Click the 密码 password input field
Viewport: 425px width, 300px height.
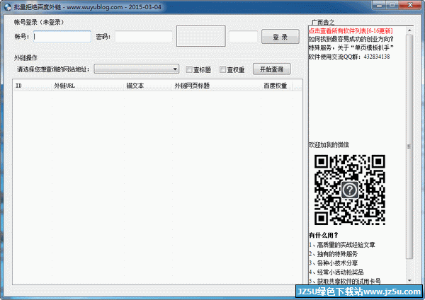[x=143, y=36]
